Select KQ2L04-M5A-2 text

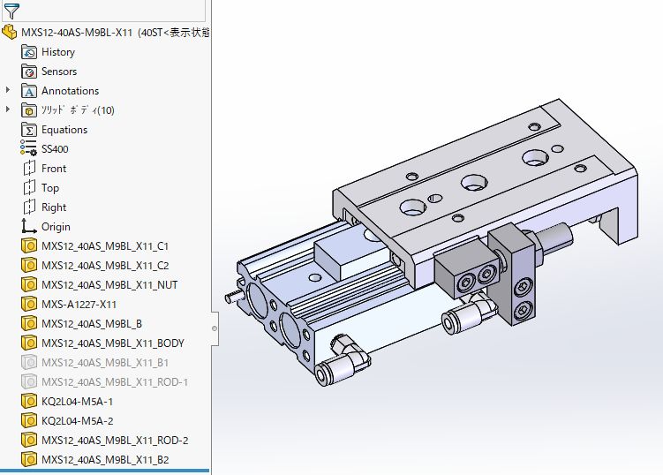78,421
